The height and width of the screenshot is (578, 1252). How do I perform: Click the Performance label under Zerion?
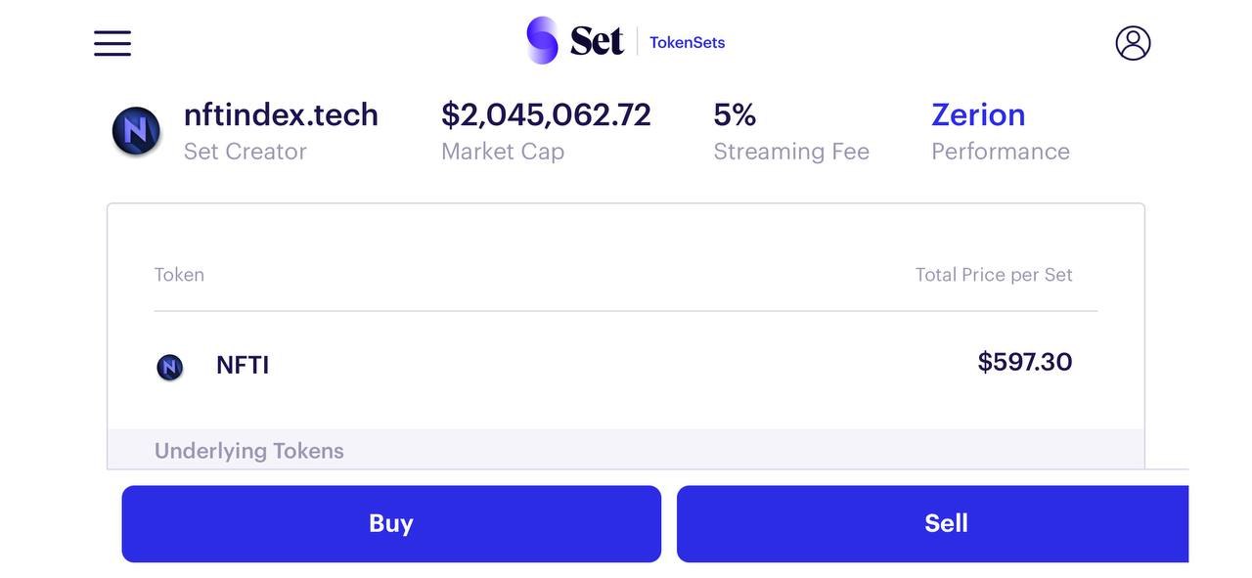pyautogui.click(x=1001, y=152)
